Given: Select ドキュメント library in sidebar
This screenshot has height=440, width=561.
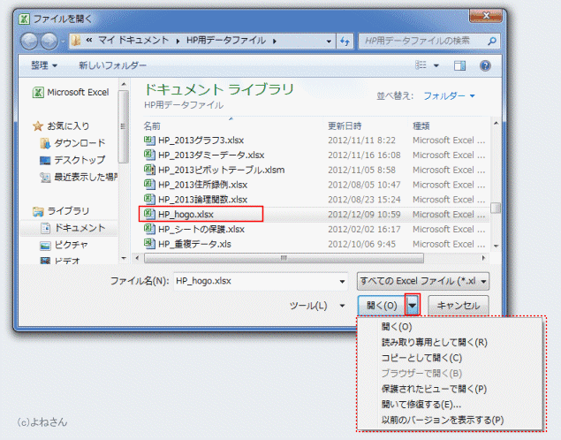Looking at the screenshot, I should pos(73,228).
